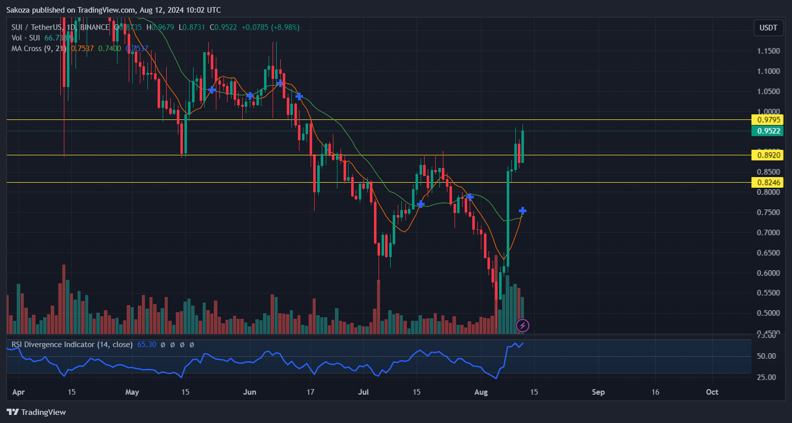Click the Vol · SUI indicator label
The width and height of the screenshot is (792, 423).
pos(27,38)
